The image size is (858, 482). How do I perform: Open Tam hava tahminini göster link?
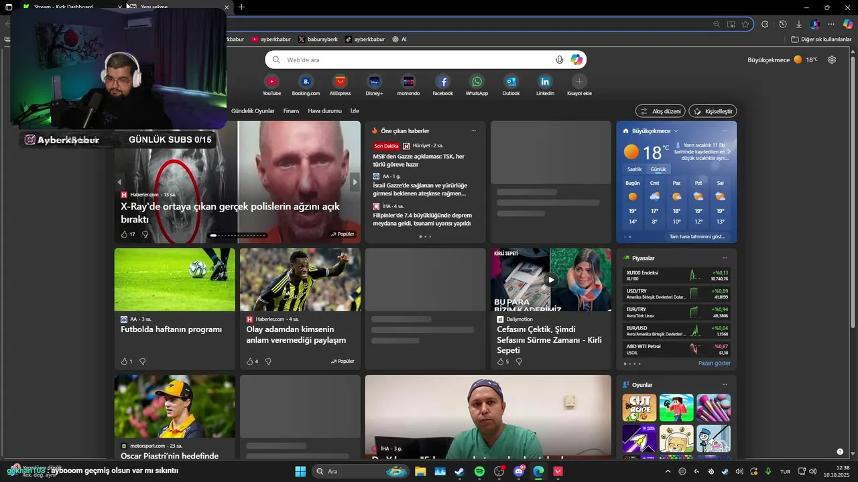(697, 236)
